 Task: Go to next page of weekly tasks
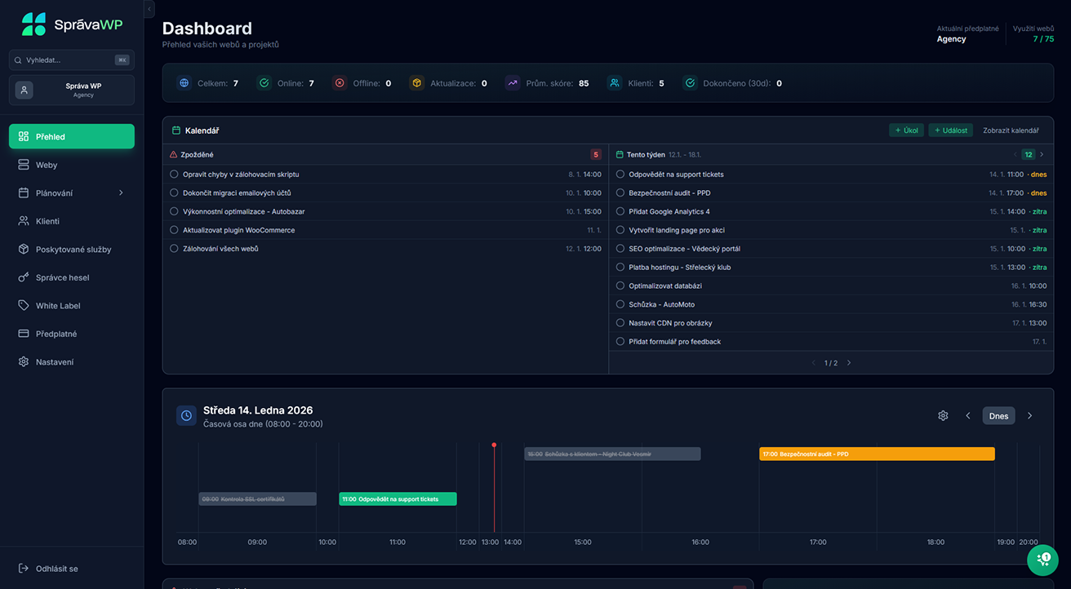[x=849, y=363]
